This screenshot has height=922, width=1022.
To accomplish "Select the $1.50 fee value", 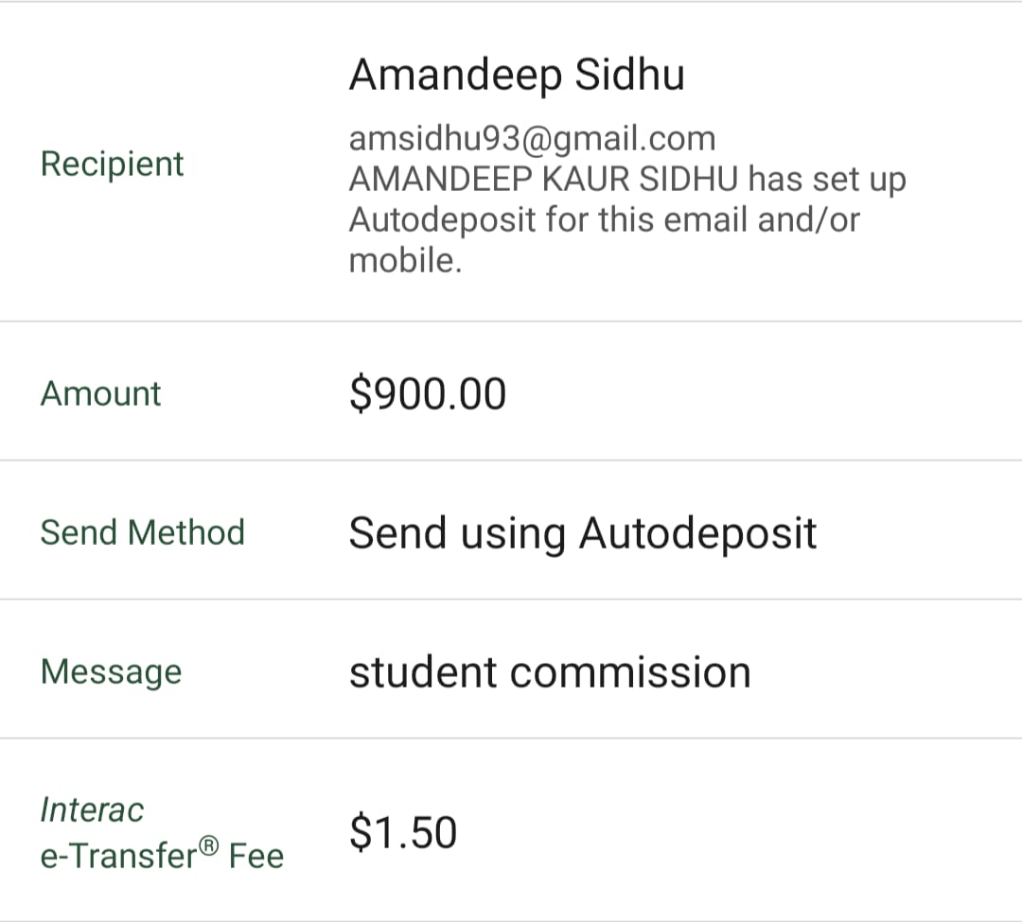I will (x=403, y=832).
